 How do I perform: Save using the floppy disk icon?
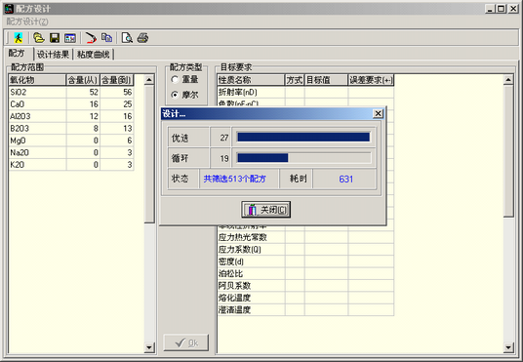[55, 38]
